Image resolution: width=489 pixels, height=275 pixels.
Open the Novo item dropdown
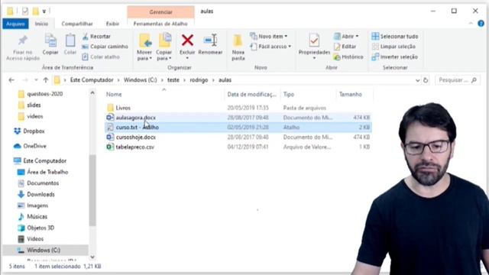pos(268,37)
